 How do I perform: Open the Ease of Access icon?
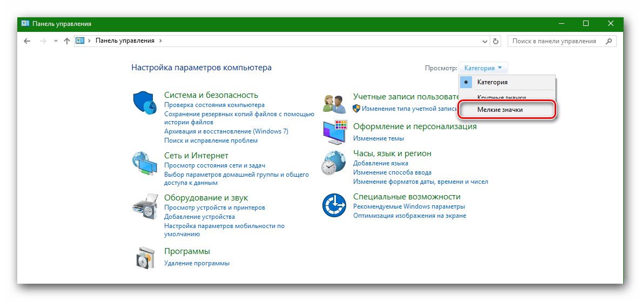pyautogui.click(x=334, y=205)
